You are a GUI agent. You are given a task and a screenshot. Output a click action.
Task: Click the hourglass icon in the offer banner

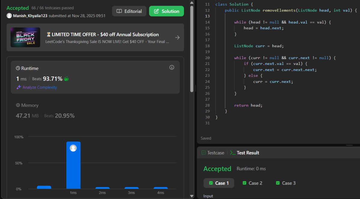tap(49, 34)
